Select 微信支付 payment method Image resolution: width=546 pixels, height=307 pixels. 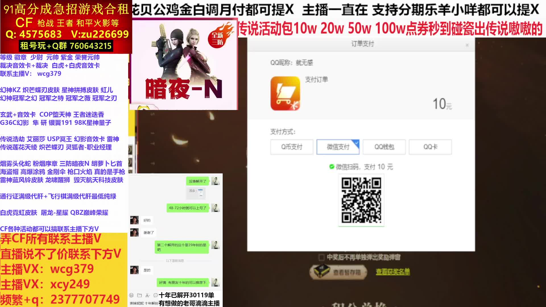click(338, 147)
